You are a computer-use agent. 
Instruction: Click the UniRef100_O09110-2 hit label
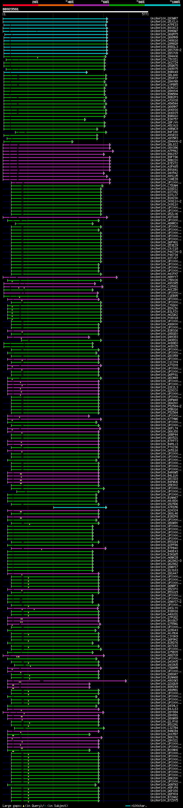pyautogui.click(x=166, y=201)
